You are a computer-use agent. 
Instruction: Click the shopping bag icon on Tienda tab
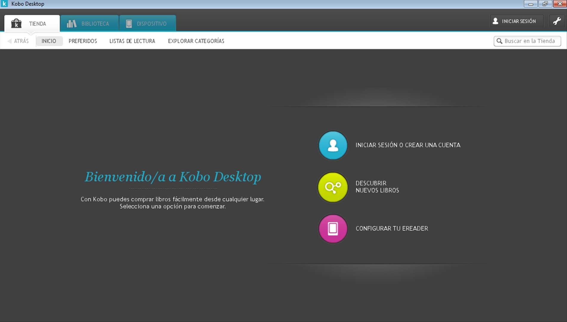pyautogui.click(x=16, y=23)
